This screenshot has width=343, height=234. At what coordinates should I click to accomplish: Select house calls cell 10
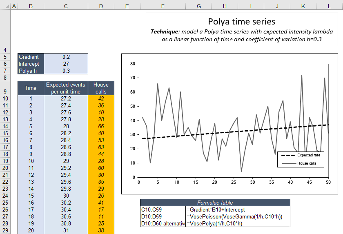coord(101,112)
